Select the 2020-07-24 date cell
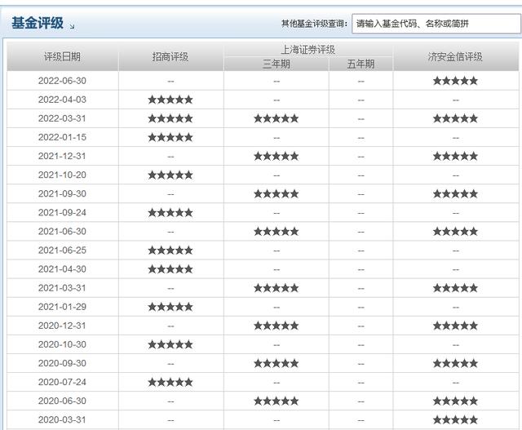 (x=62, y=382)
